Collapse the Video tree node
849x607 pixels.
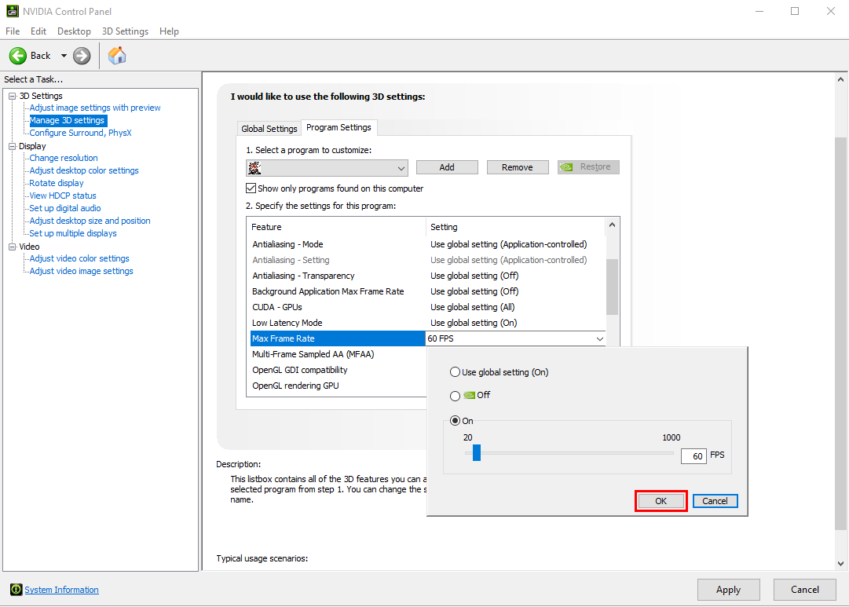point(12,247)
